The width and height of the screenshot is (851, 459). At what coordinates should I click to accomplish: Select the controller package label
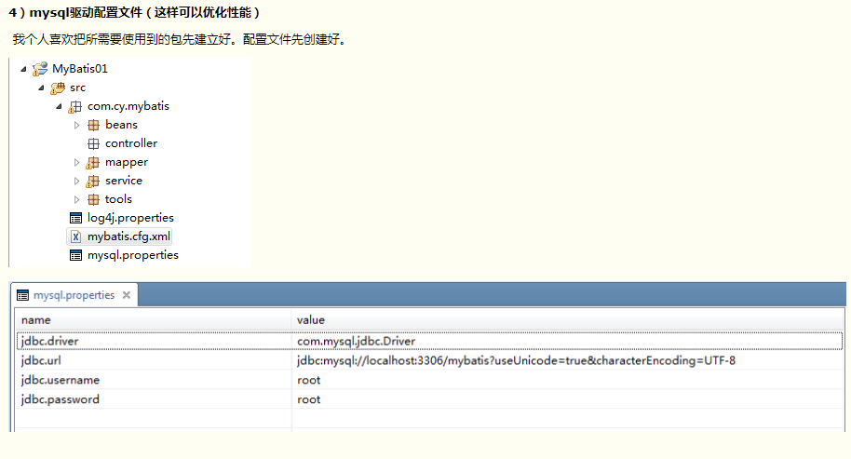pyautogui.click(x=130, y=143)
